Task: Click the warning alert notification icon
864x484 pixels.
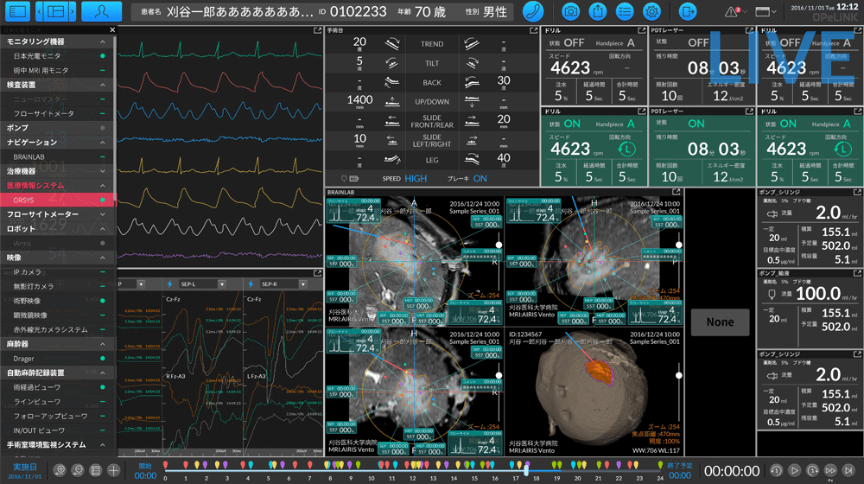Action: [730, 11]
